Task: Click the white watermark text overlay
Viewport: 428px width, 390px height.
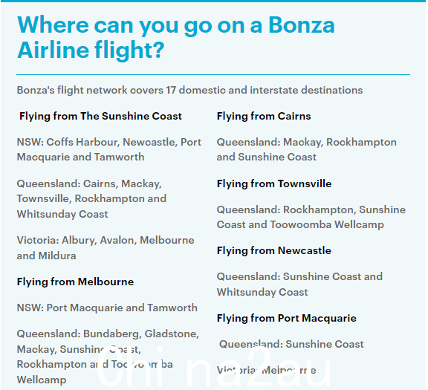Action: pyautogui.click(x=213, y=367)
